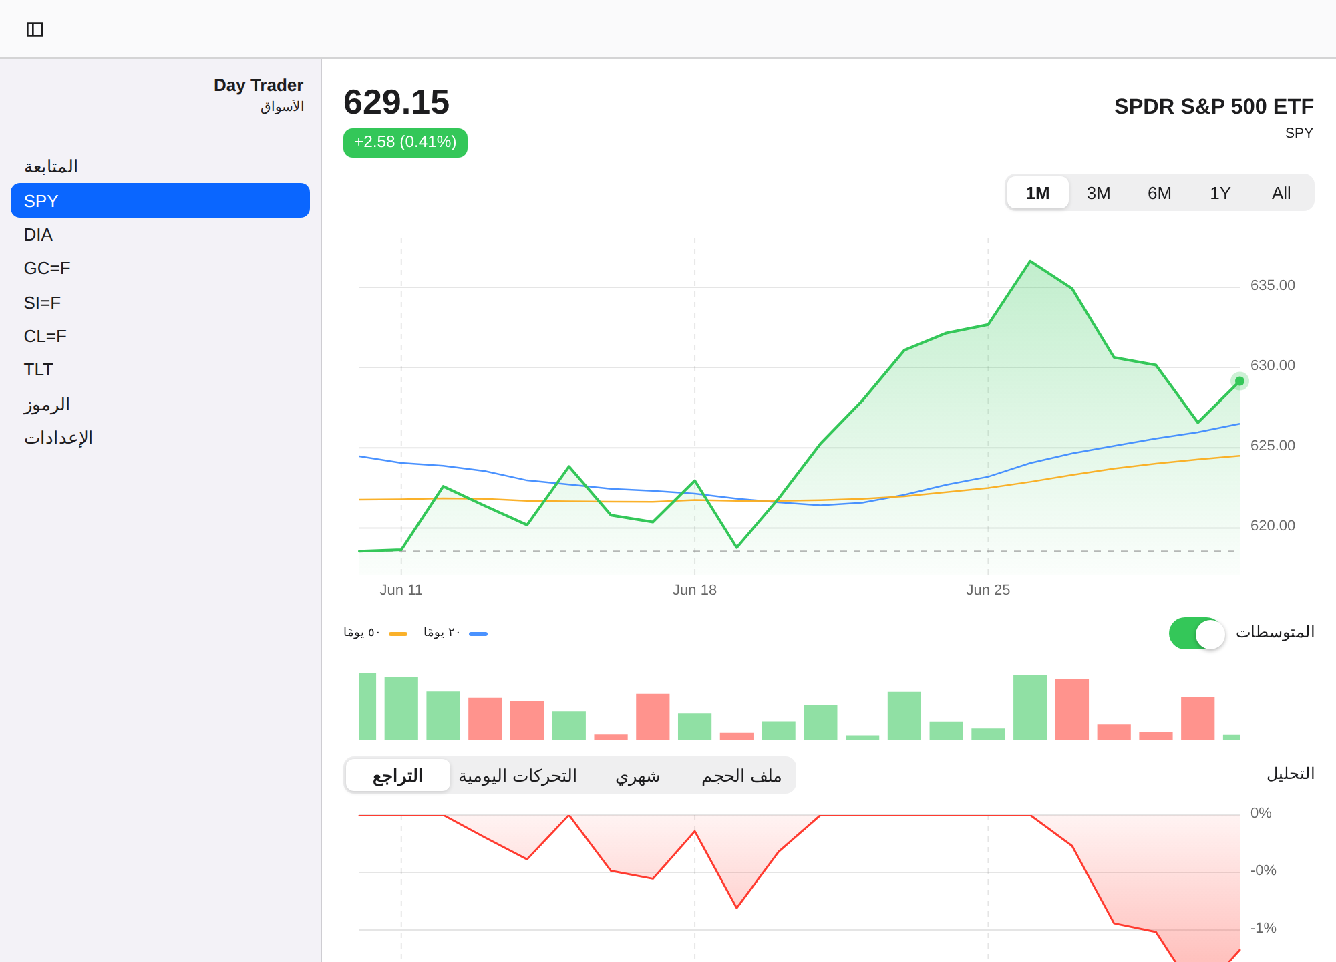The width and height of the screenshot is (1336, 962).
Task: Select the 1M time range
Action: pyautogui.click(x=1037, y=193)
